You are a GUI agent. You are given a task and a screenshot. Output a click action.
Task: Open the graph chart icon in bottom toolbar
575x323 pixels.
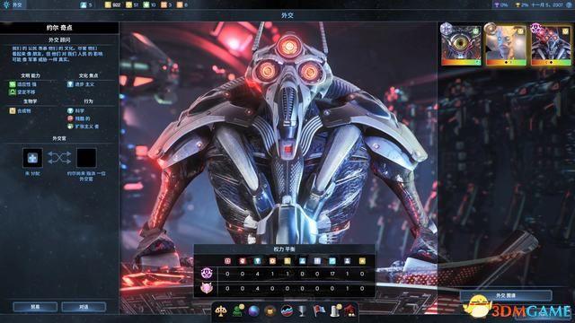coord(287,311)
